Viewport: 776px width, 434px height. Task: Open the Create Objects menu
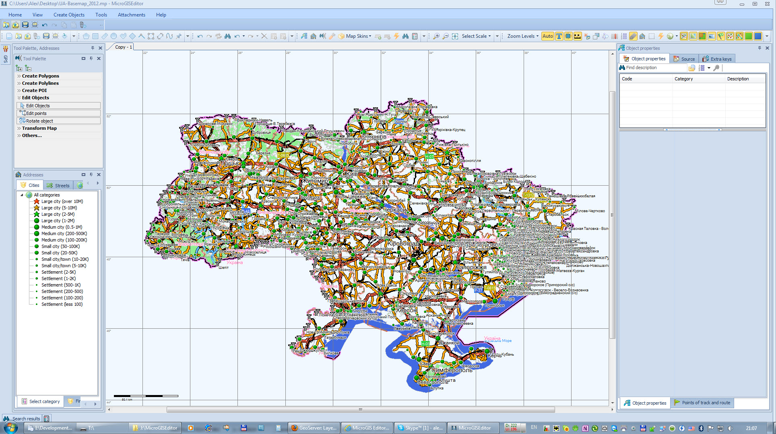[x=69, y=15]
